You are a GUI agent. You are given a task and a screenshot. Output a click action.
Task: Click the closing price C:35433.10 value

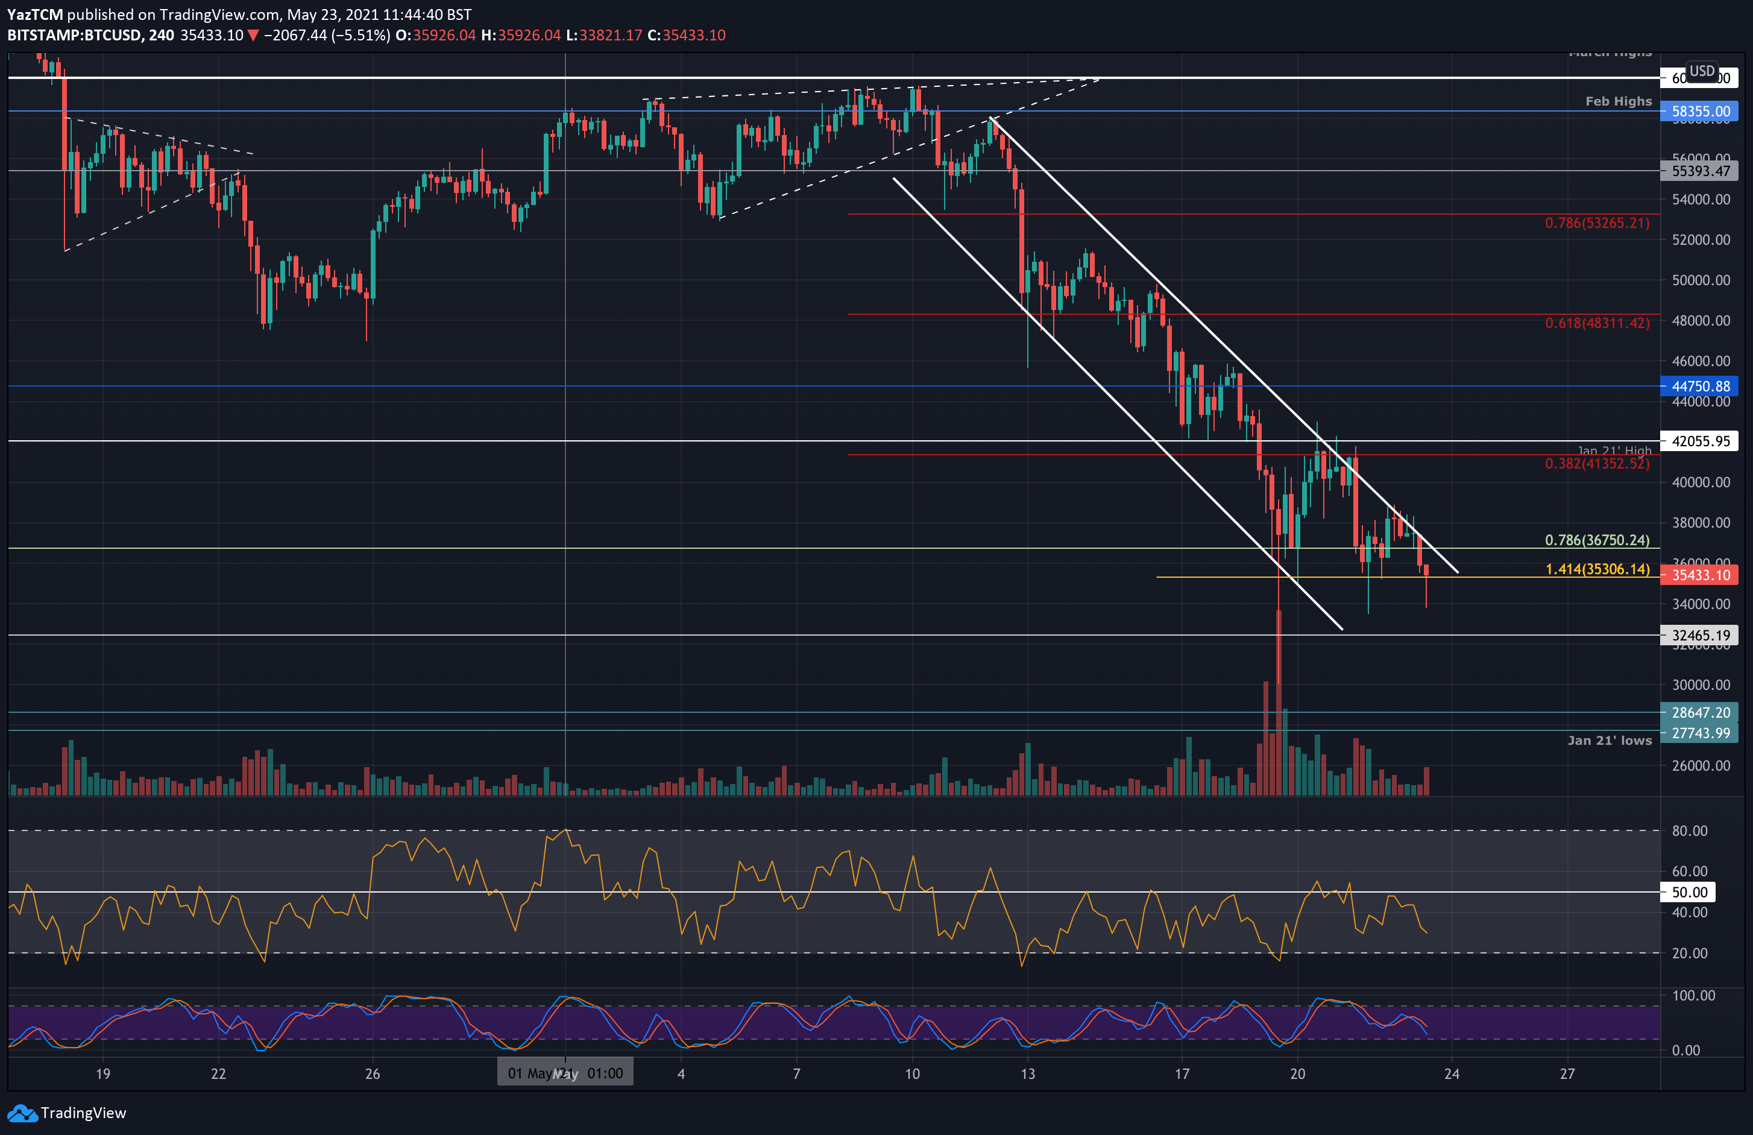(686, 36)
